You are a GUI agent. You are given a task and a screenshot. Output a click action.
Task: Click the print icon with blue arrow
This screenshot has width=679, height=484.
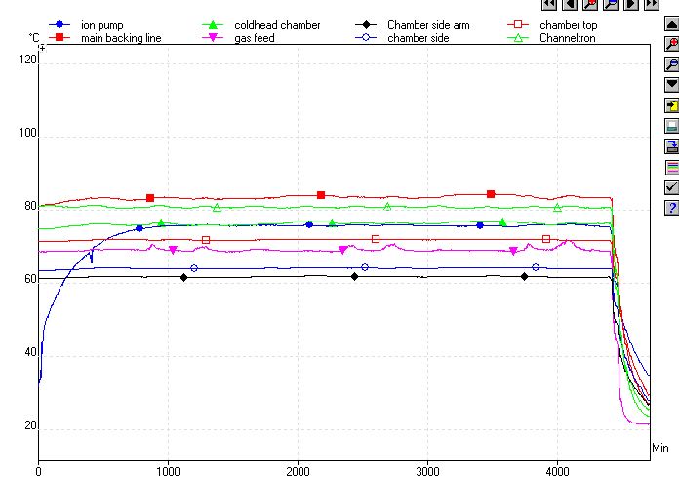click(x=671, y=146)
